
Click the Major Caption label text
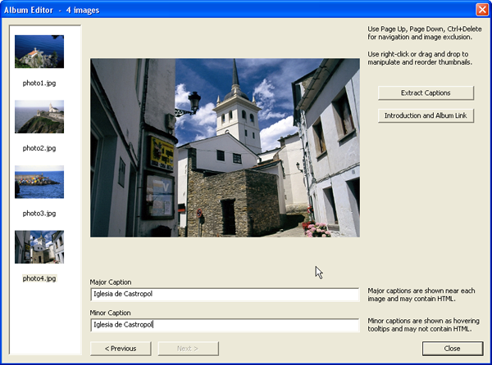pyautogui.click(x=111, y=282)
